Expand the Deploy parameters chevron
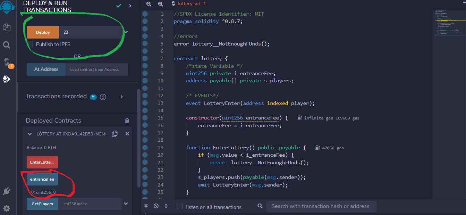This screenshot has width=466, height=215. pos(126,32)
